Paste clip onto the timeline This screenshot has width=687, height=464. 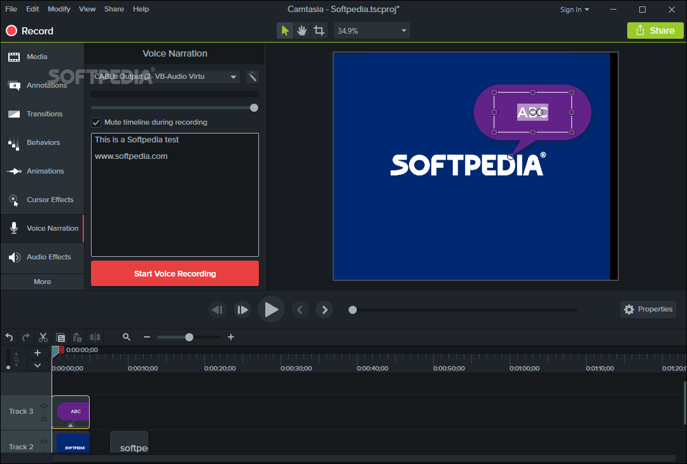coord(77,338)
